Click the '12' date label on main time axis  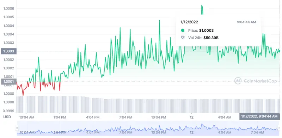tap(191, 117)
